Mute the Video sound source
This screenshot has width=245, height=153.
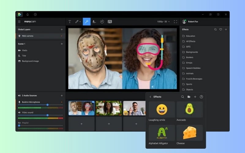[x=19, y=112]
